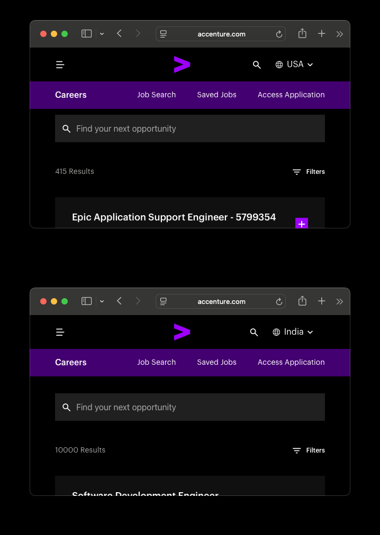Go back in the India window
The width and height of the screenshot is (380, 535).
[x=119, y=301]
